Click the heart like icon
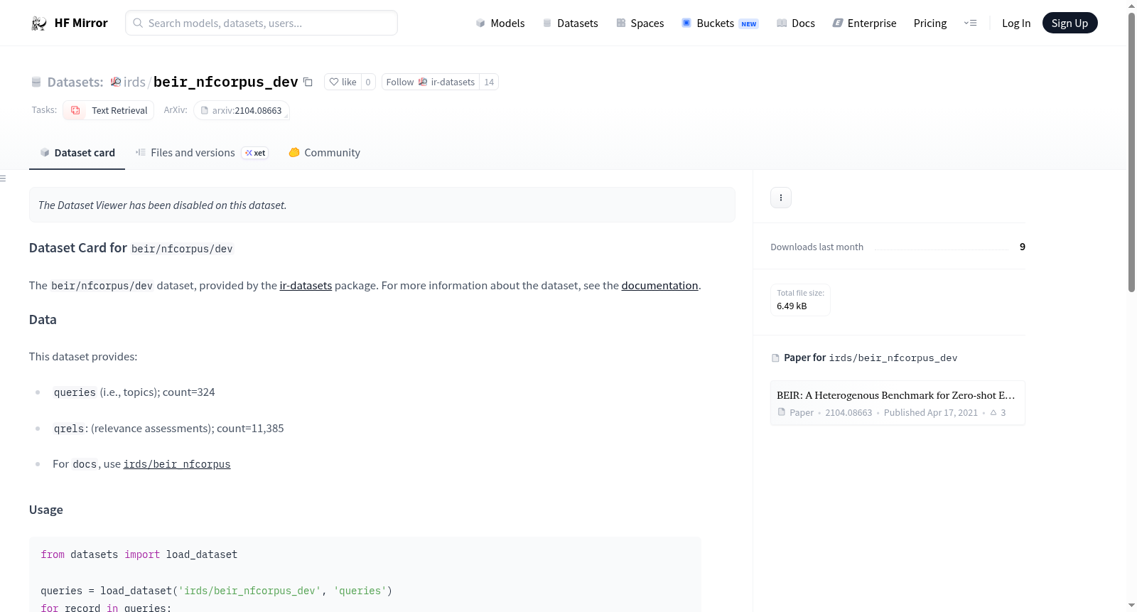 (334, 82)
